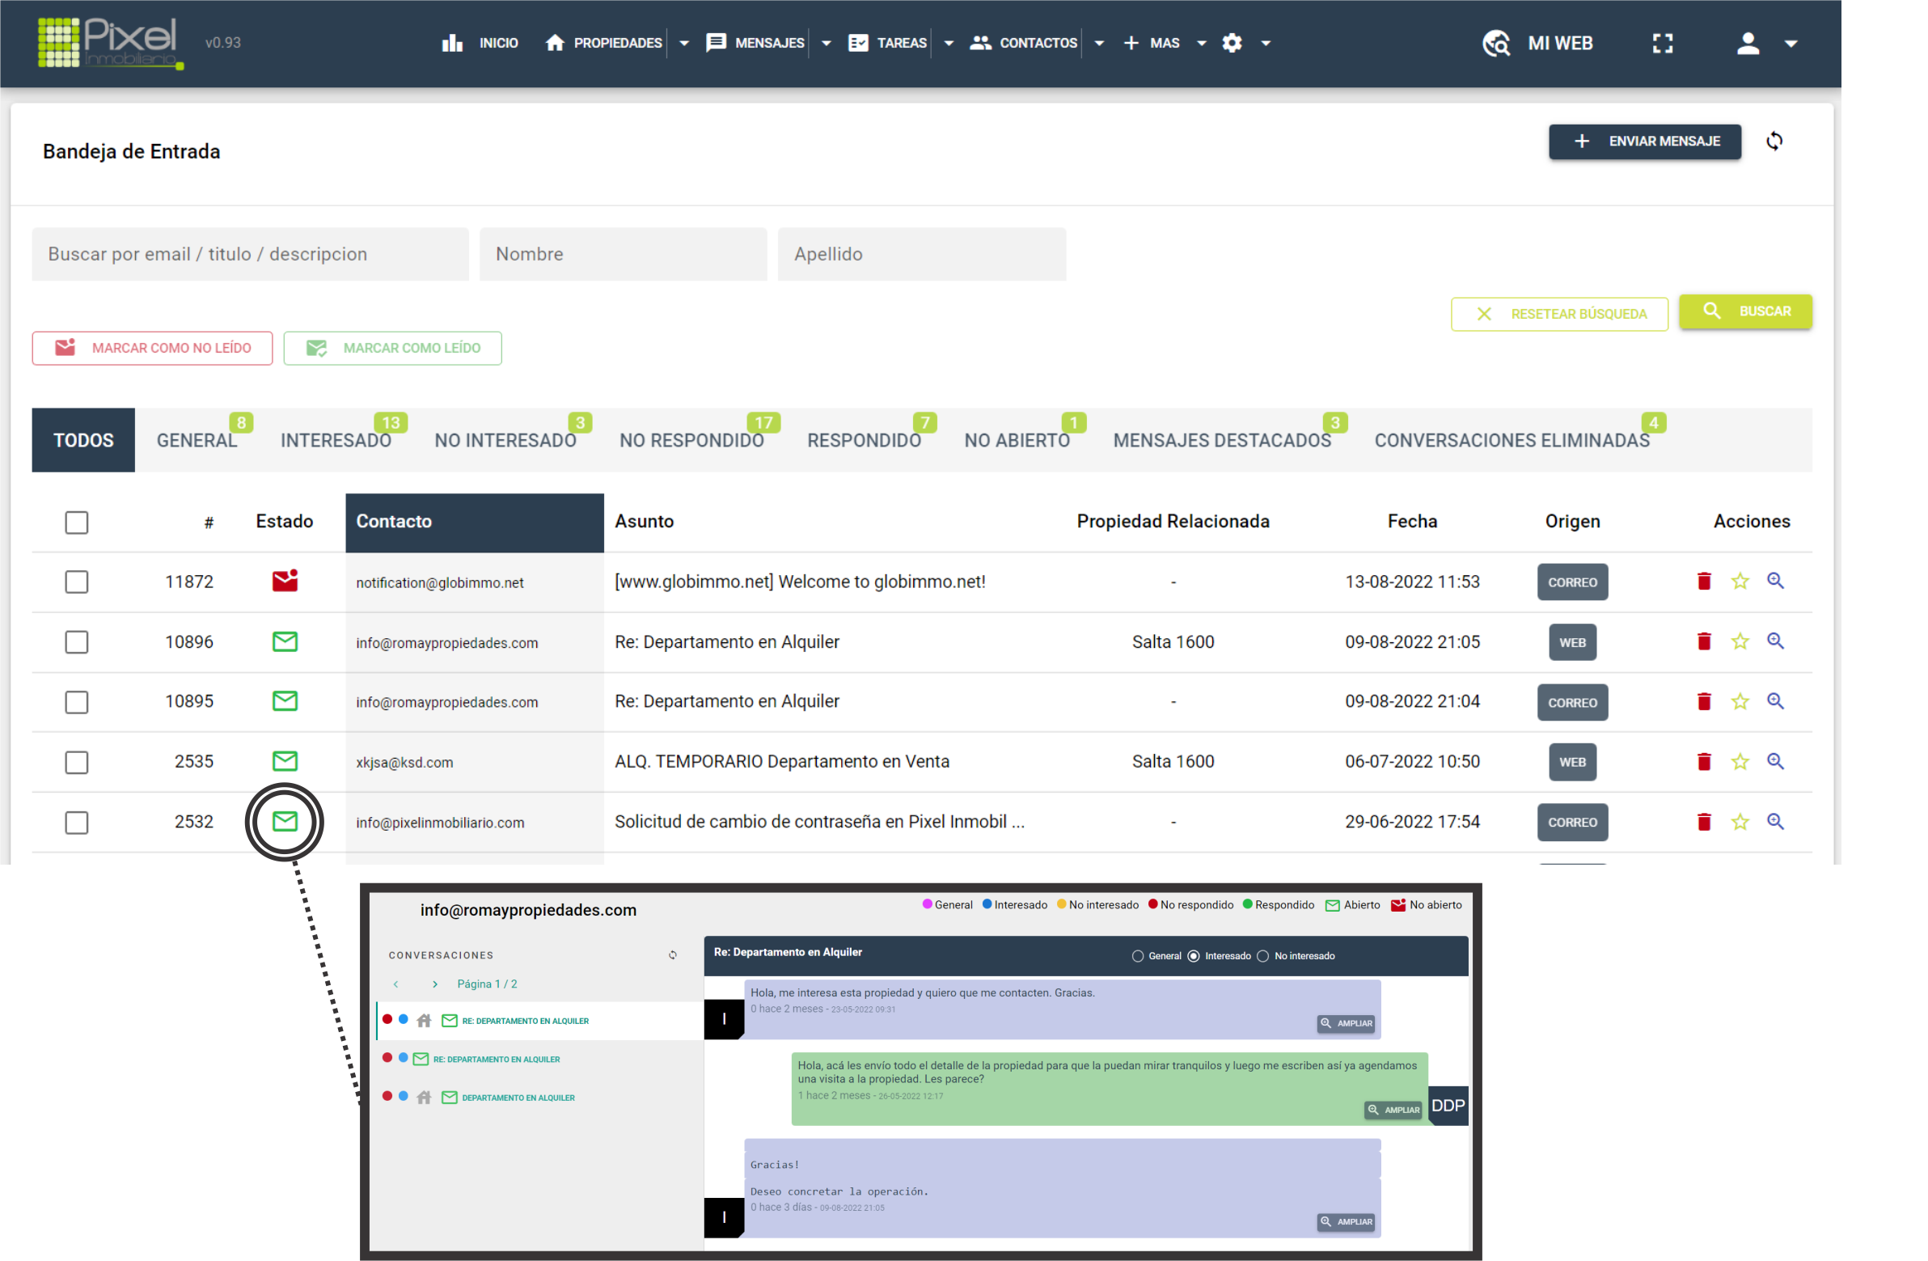Click the fullscreen icon in header
The height and width of the screenshot is (1261, 1928).
1662,44
